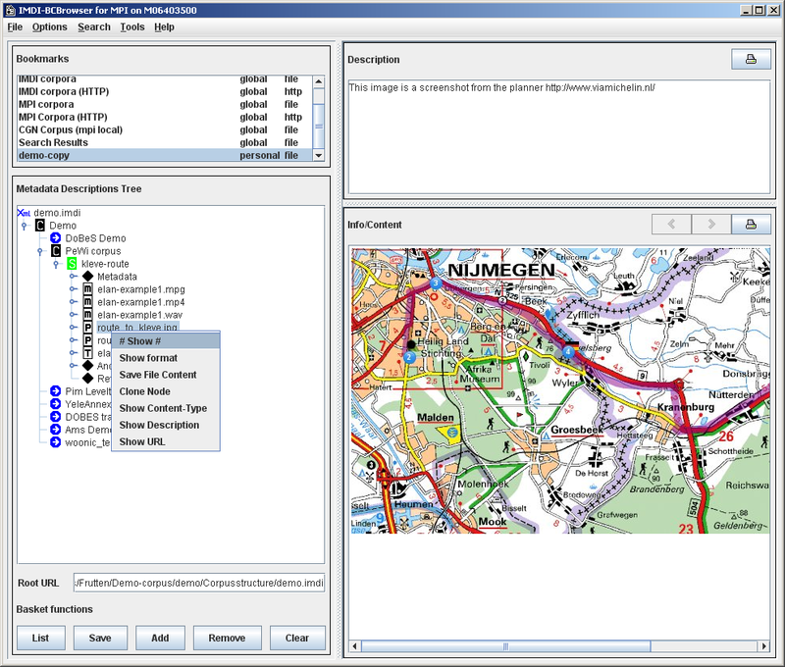Choose '# Show #' in context menu

click(166, 341)
